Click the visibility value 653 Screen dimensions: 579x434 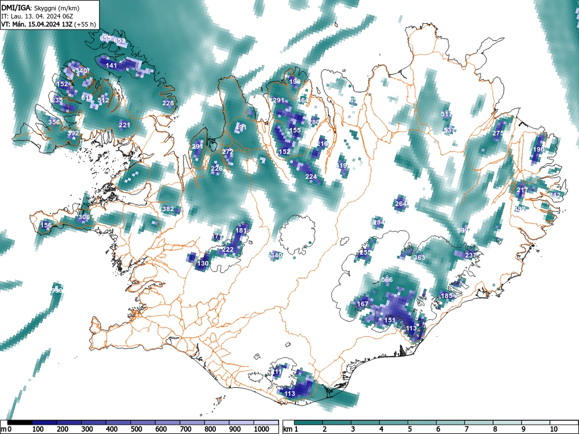point(119,41)
